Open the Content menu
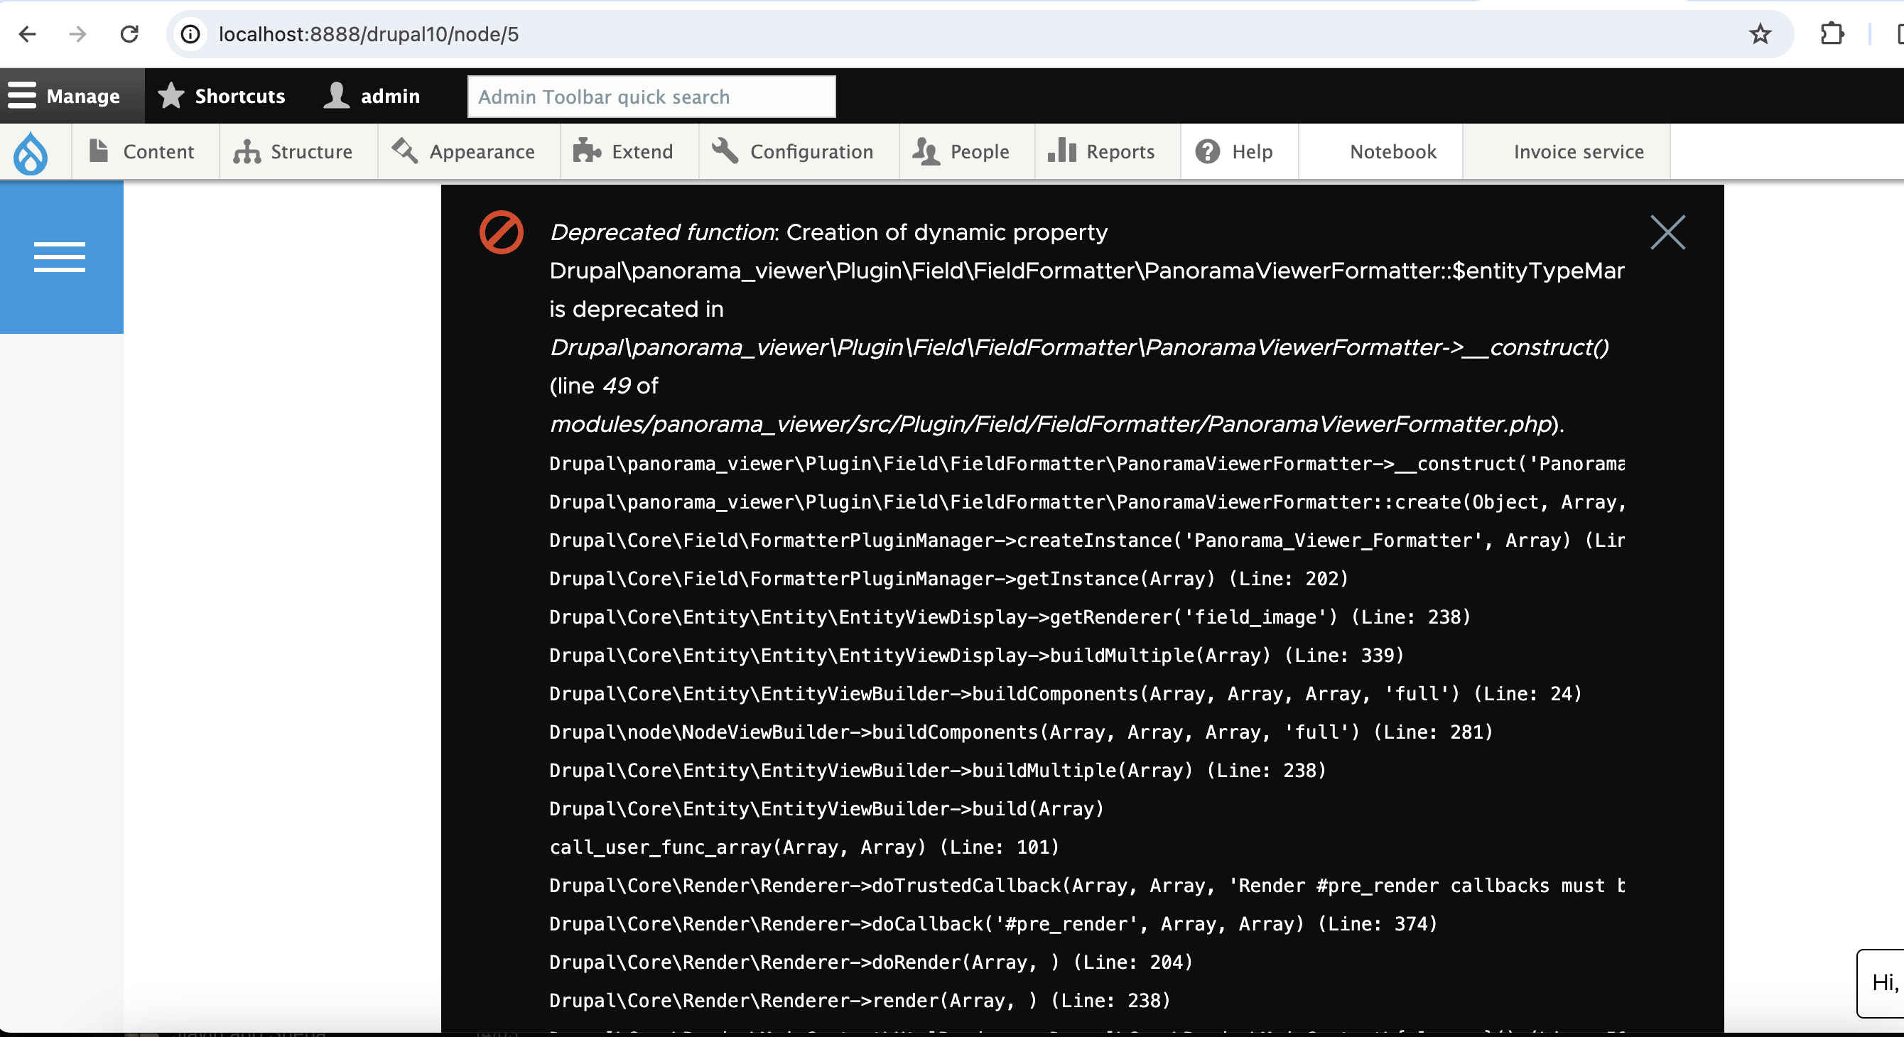 (143, 151)
